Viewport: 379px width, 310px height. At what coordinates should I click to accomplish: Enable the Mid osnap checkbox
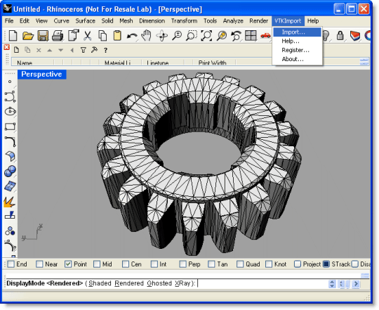click(x=97, y=264)
